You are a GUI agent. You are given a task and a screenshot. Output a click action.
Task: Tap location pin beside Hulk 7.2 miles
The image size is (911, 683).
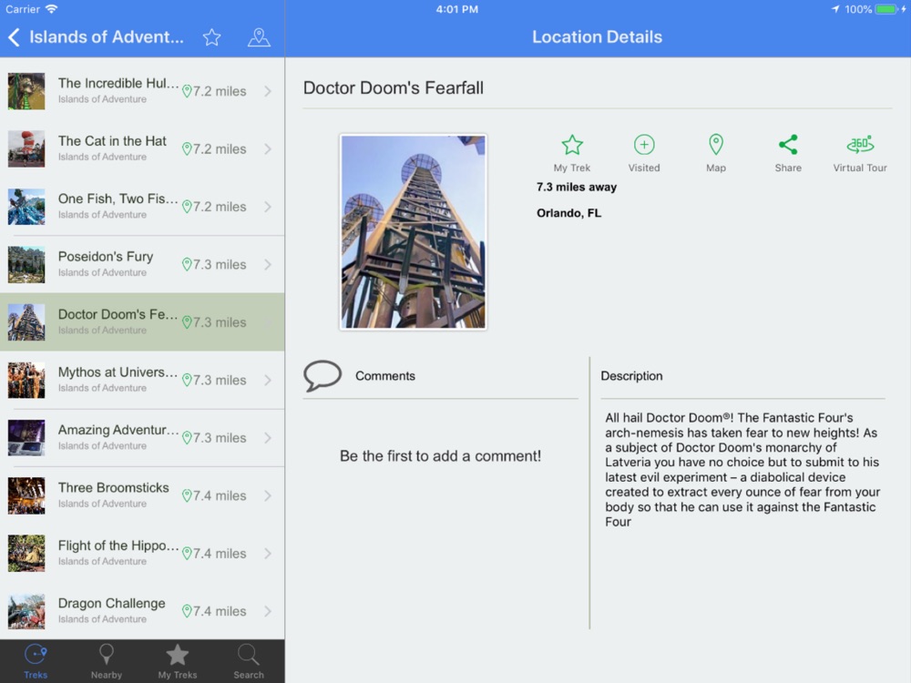[x=187, y=91]
